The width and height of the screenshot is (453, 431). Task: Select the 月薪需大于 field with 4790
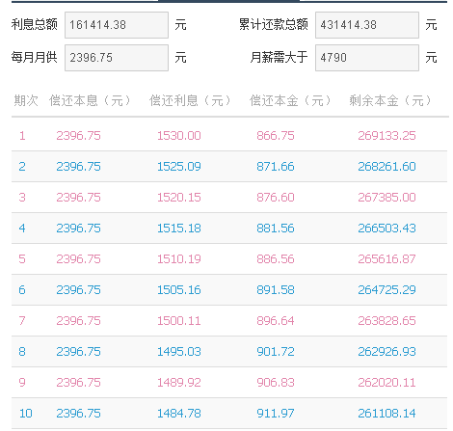click(x=367, y=58)
